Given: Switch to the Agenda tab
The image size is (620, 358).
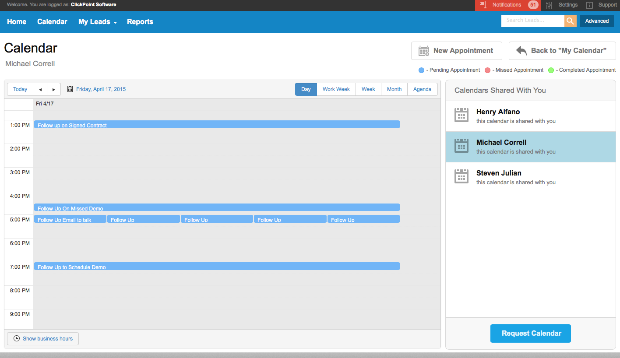Looking at the screenshot, I should [x=422, y=89].
